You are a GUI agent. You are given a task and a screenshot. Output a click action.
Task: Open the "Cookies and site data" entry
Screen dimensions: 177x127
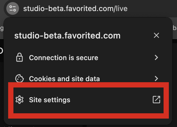click(x=64, y=79)
